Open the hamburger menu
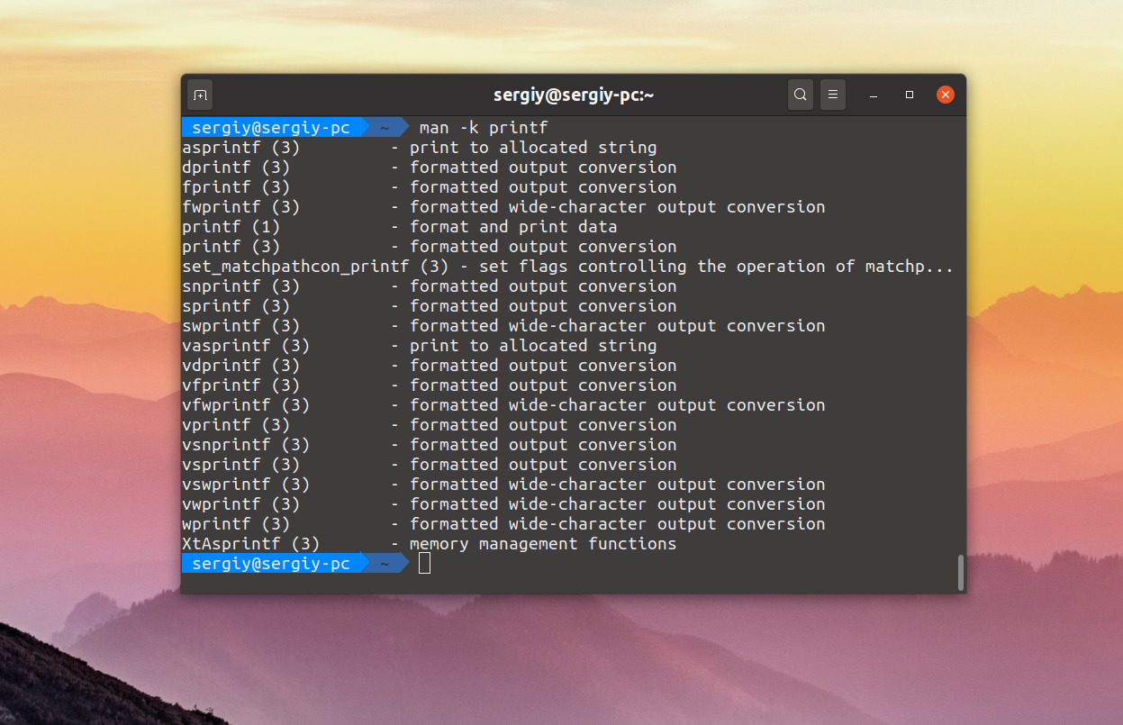Viewport: 1123px width, 725px height. [833, 95]
